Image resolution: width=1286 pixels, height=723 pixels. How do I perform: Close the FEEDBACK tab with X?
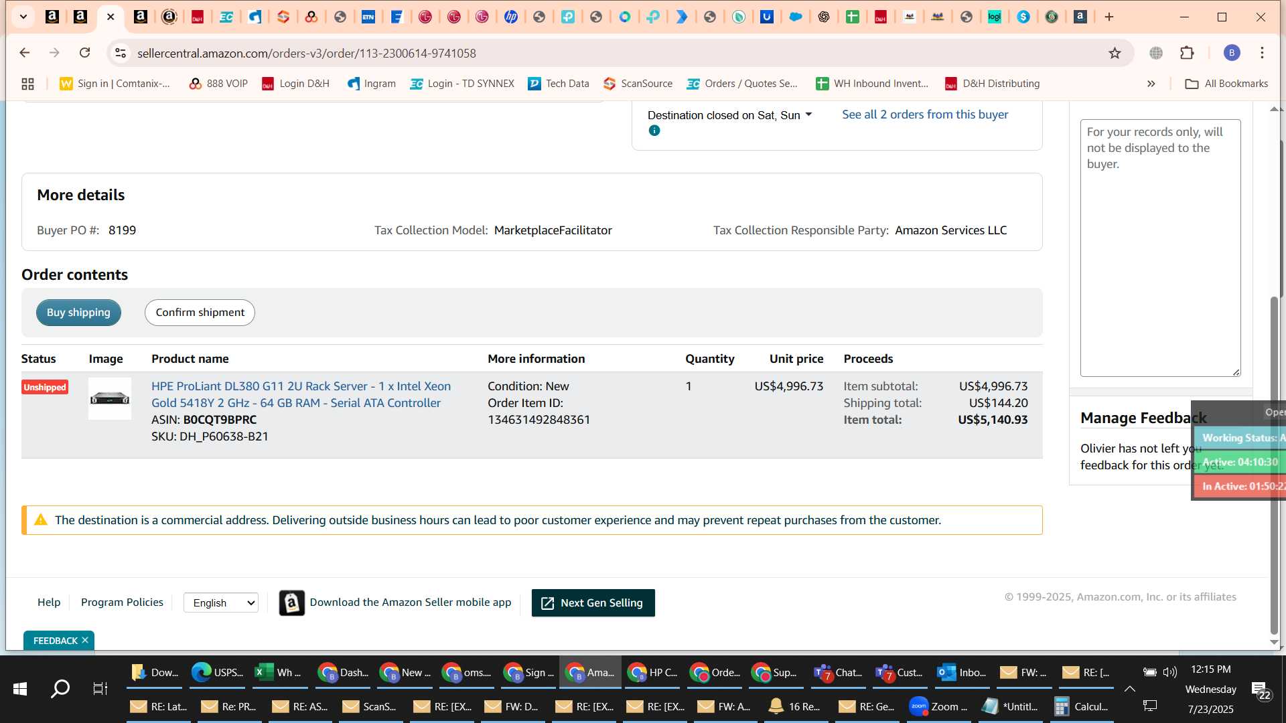pyautogui.click(x=85, y=640)
